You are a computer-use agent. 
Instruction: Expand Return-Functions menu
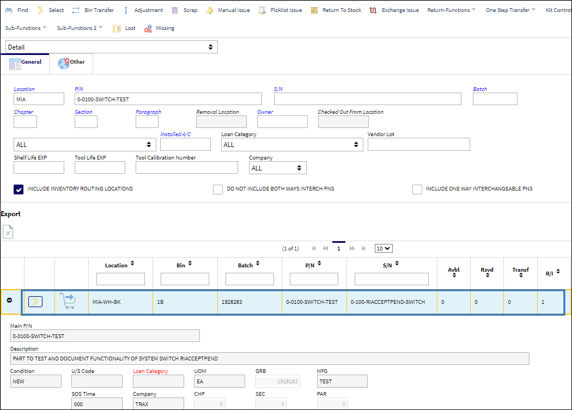pos(451,10)
